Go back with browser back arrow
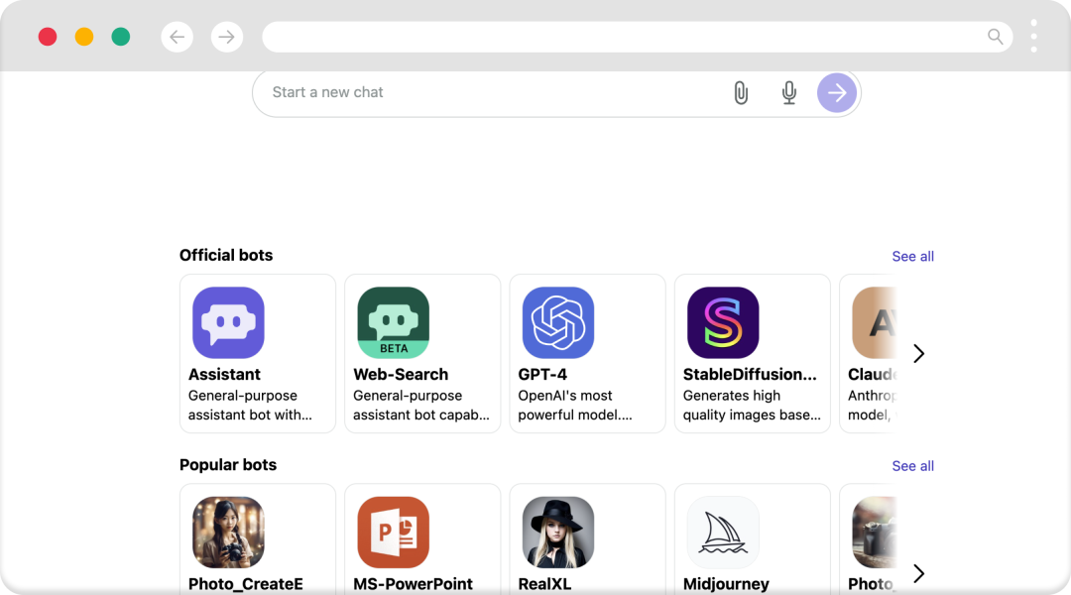Screen dimensions: 1071x595 point(177,37)
